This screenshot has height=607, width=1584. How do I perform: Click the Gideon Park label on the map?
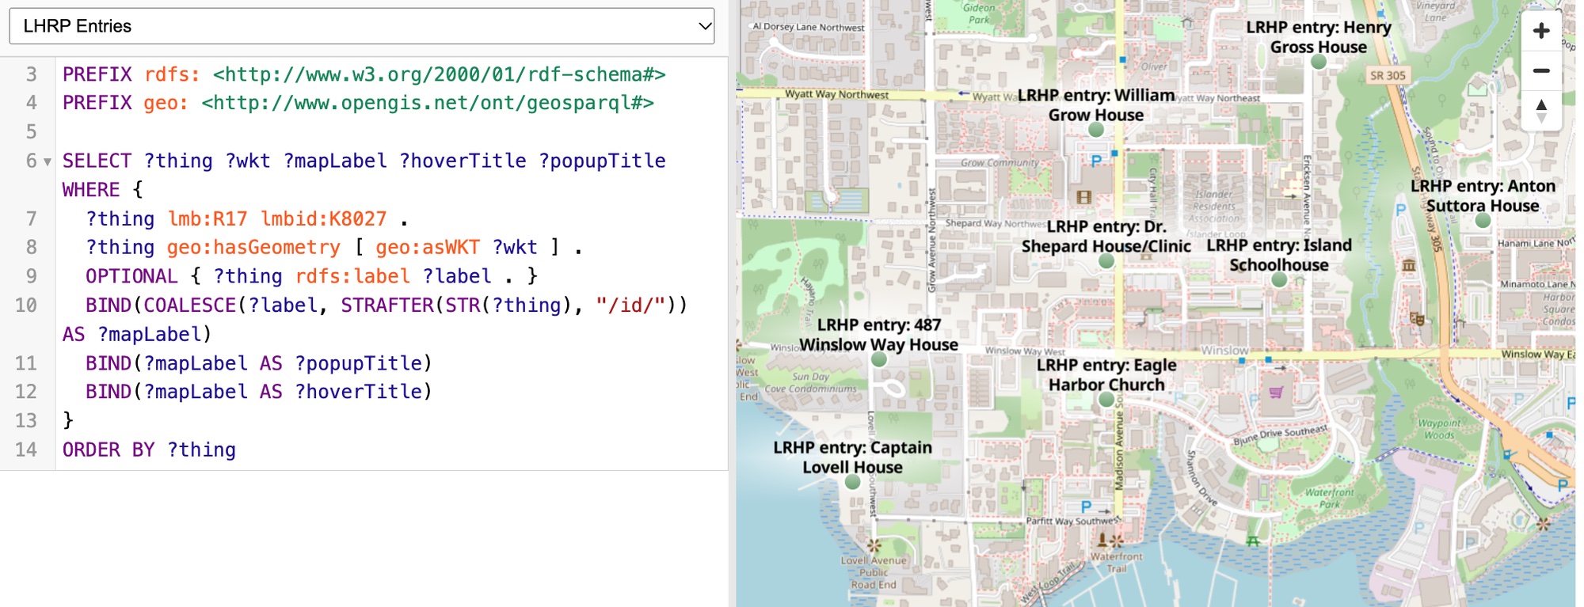(x=979, y=13)
